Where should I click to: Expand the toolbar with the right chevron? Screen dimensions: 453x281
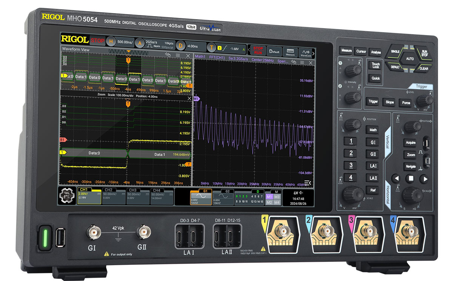(x=313, y=52)
